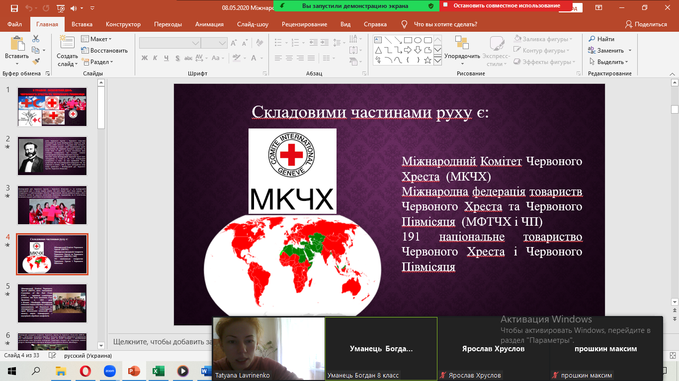Screen dimensions: 679x381
Task: Click the New Slide icon
Action: click(67, 42)
